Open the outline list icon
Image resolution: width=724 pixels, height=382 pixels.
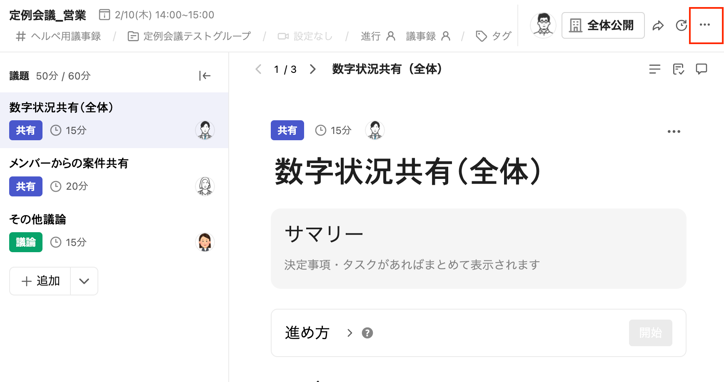tap(655, 69)
